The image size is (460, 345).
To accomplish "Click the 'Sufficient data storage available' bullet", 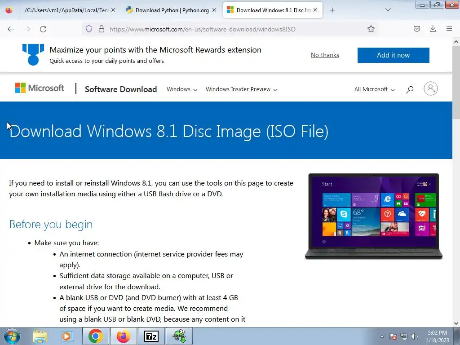I will (146, 281).
